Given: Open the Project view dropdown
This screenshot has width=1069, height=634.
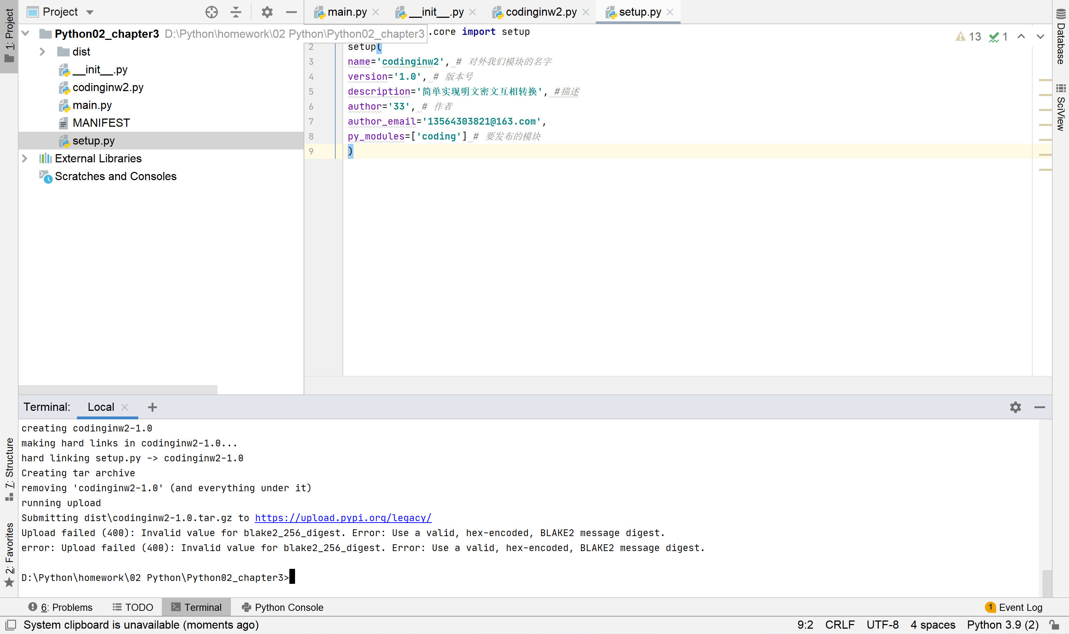Looking at the screenshot, I should 90,12.
